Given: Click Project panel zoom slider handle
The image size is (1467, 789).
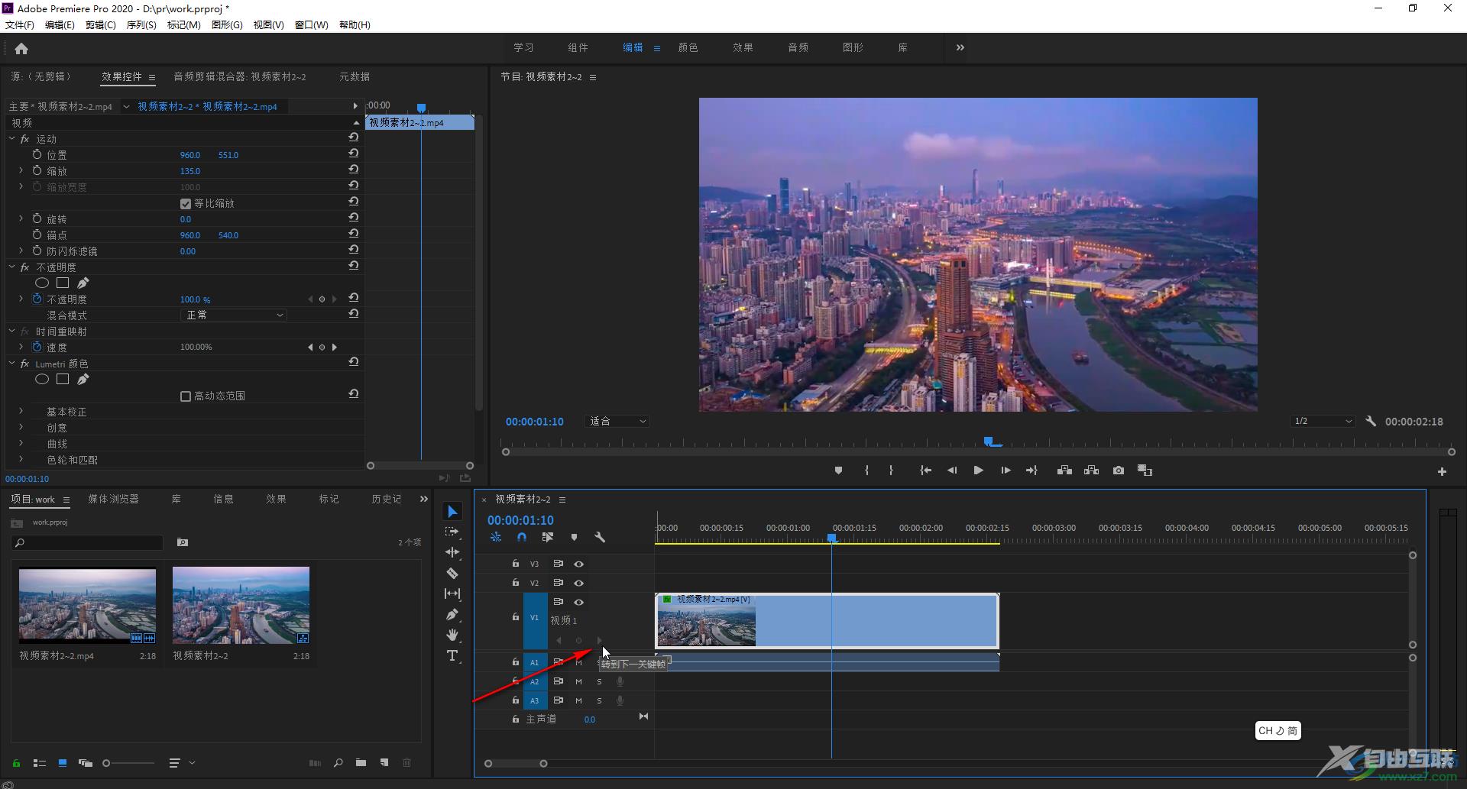Looking at the screenshot, I should (x=106, y=762).
